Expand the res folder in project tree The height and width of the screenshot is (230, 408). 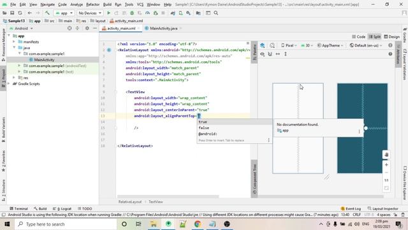pos(14,78)
